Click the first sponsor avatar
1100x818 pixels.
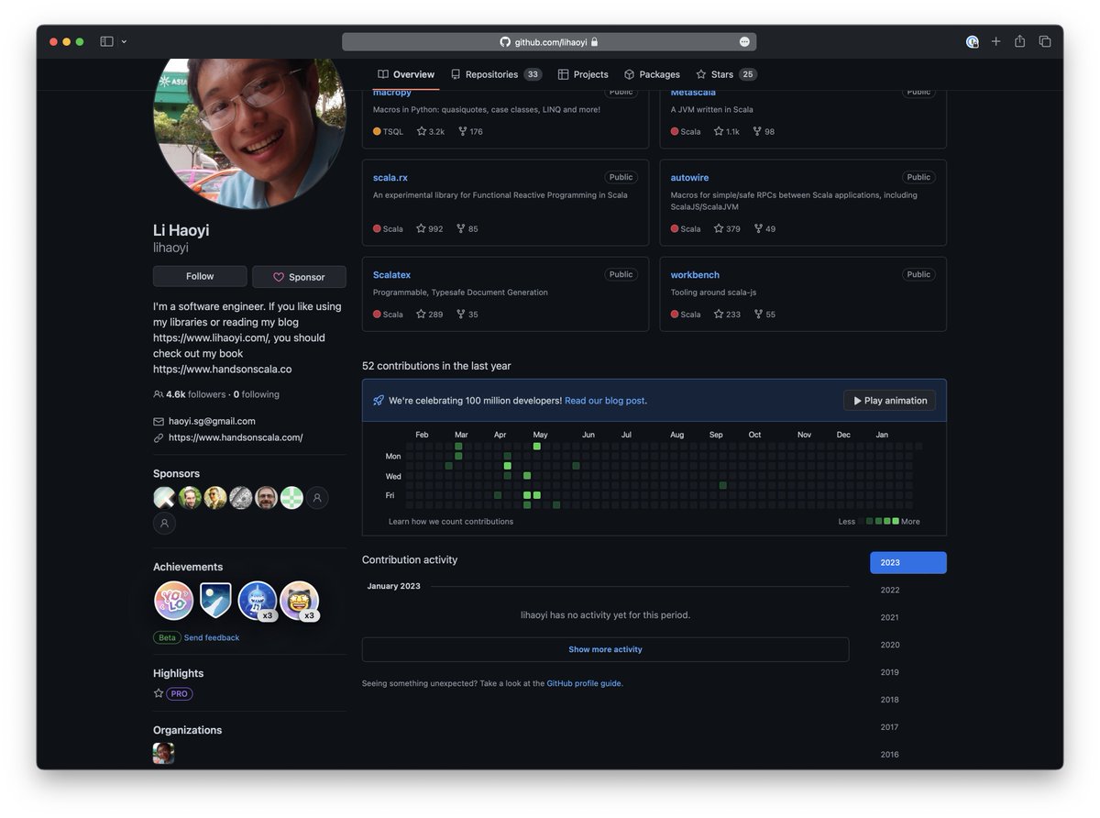[x=164, y=498]
